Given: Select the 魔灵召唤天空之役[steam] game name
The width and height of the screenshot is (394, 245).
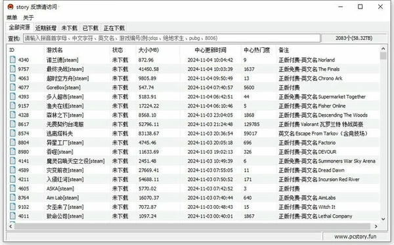Looking at the screenshot, I should click(76, 161).
